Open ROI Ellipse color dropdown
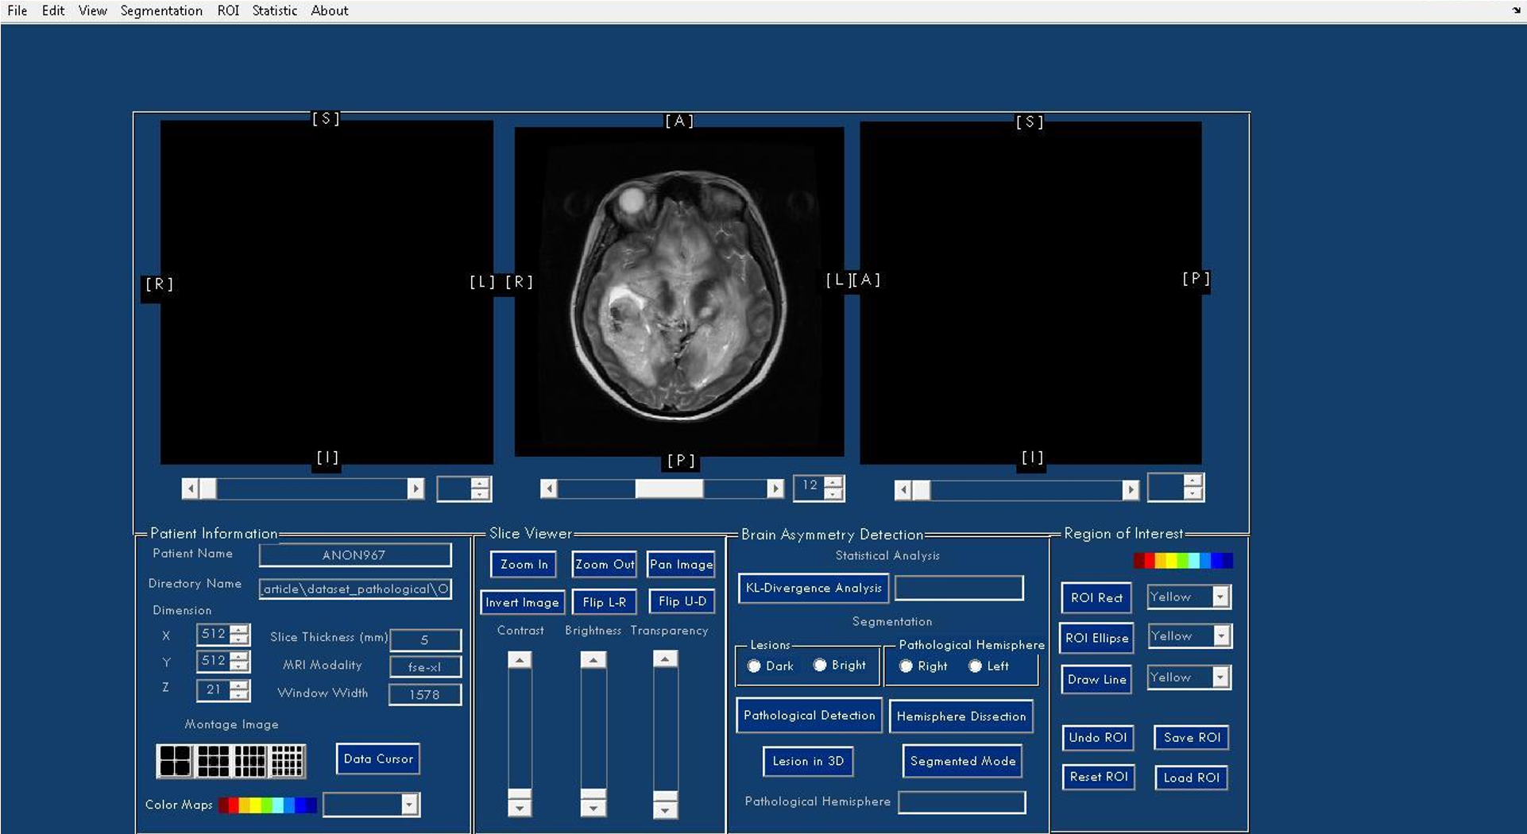Image resolution: width=1527 pixels, height=834 pixels. pos(1189,635)
